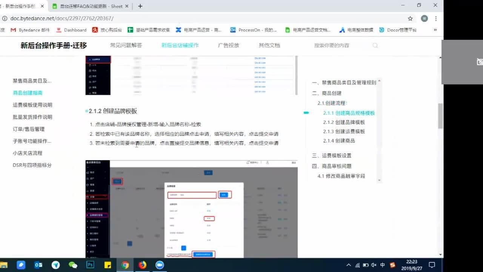
Task: Jump to 二、商品创建 in the outline
Action: pyautogui.click(x=327, y=93)
